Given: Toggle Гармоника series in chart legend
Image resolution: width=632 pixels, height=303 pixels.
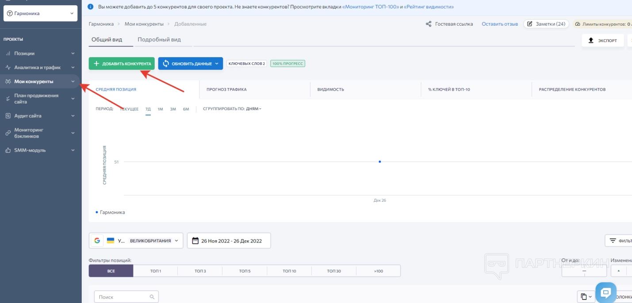Looking at the screenshot, I should 111,212.
